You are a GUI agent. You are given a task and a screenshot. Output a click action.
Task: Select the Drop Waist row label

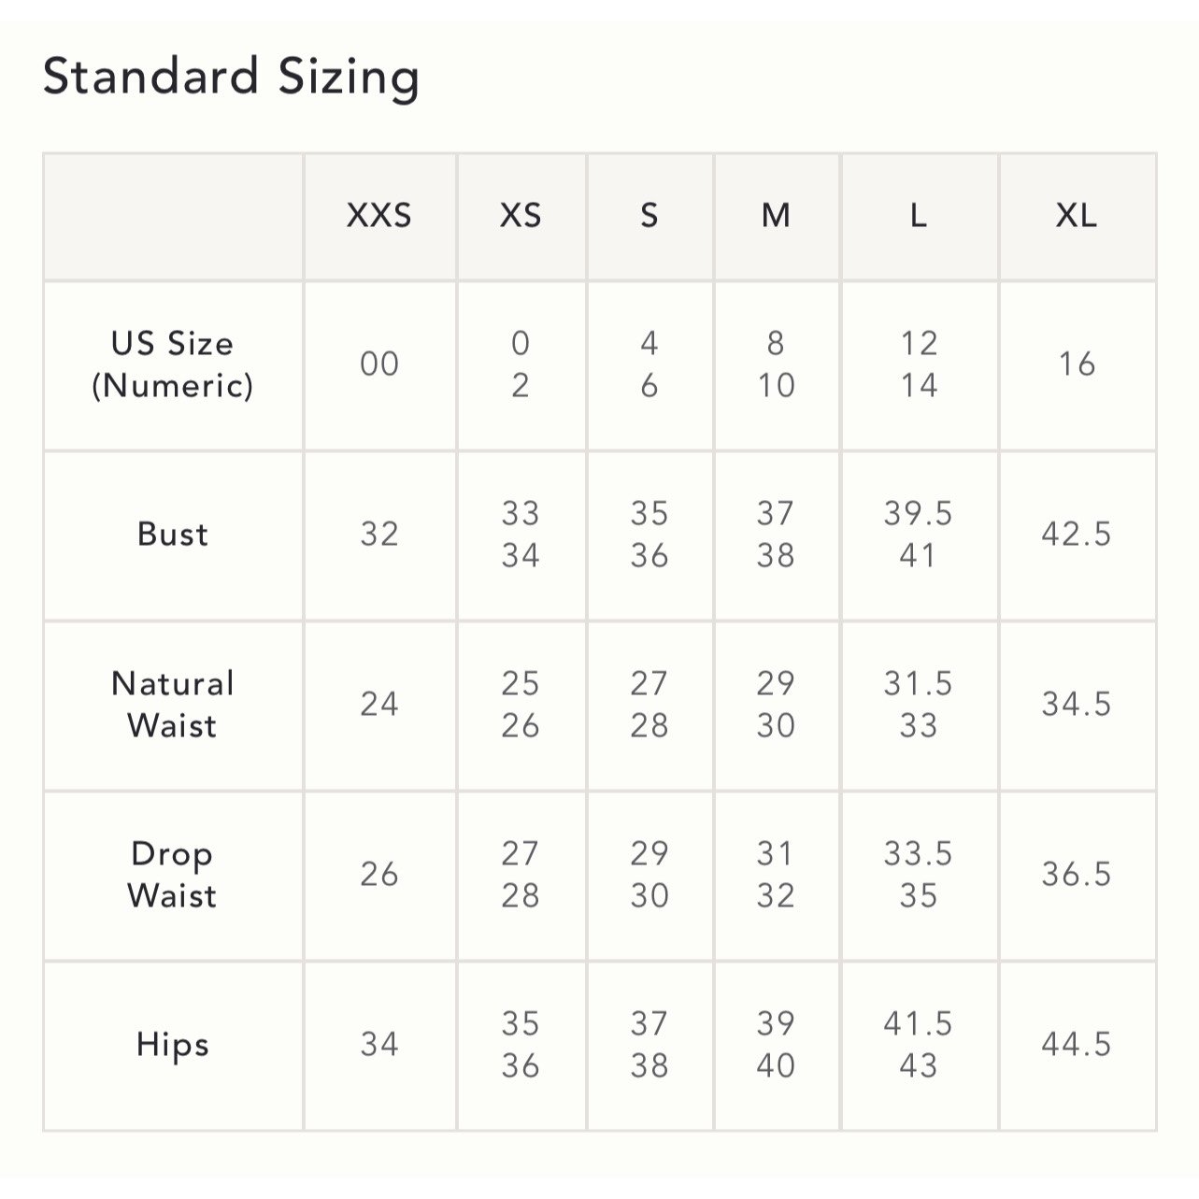coord(173,875)
